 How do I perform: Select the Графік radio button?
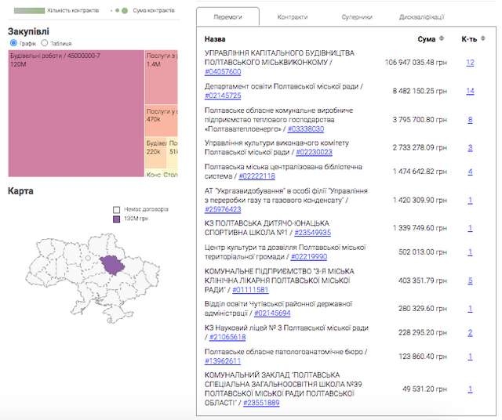pyautogui.click(x=14, y=43)
